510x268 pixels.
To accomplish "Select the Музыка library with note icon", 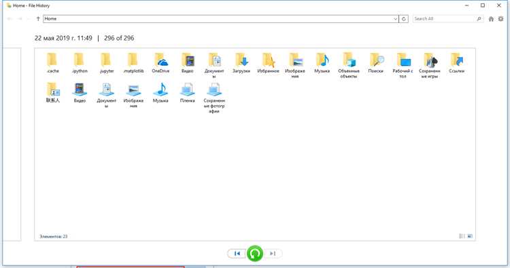I will pos(160,93).
